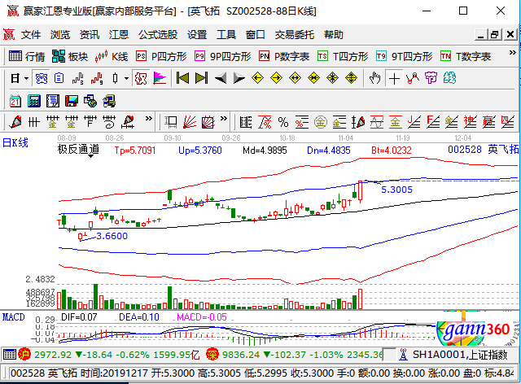Select the Gann square frame tool
This screenshot has height=384, width=521.
(171, 122)
